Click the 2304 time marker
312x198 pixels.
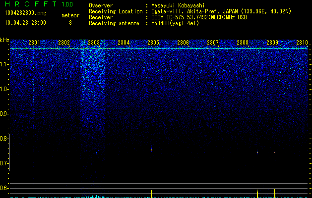pyautogui.click(x=124, y=43)
